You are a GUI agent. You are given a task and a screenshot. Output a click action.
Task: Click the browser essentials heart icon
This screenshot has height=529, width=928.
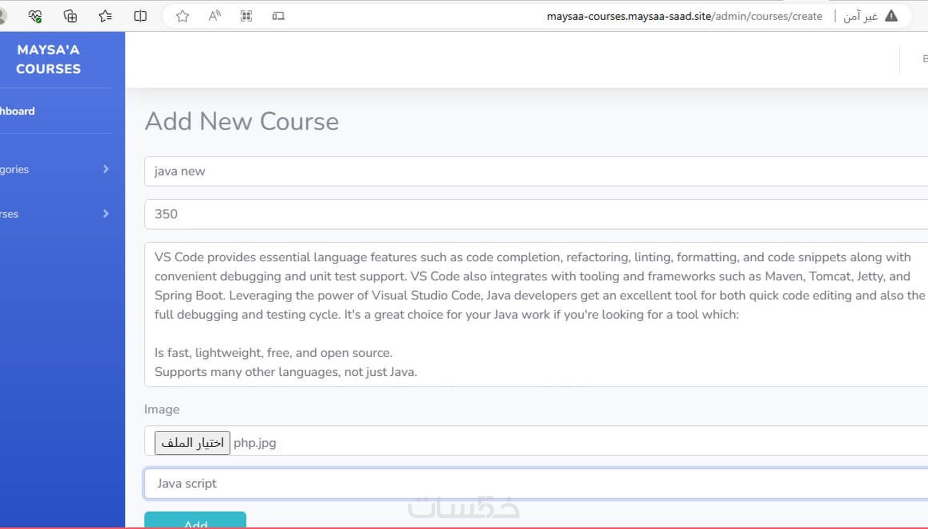(x=35, y=16)
